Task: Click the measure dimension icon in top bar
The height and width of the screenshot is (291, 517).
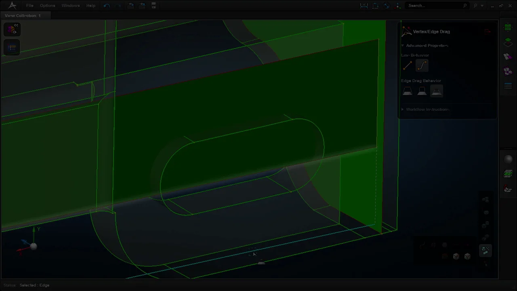Action: point(364,6)
